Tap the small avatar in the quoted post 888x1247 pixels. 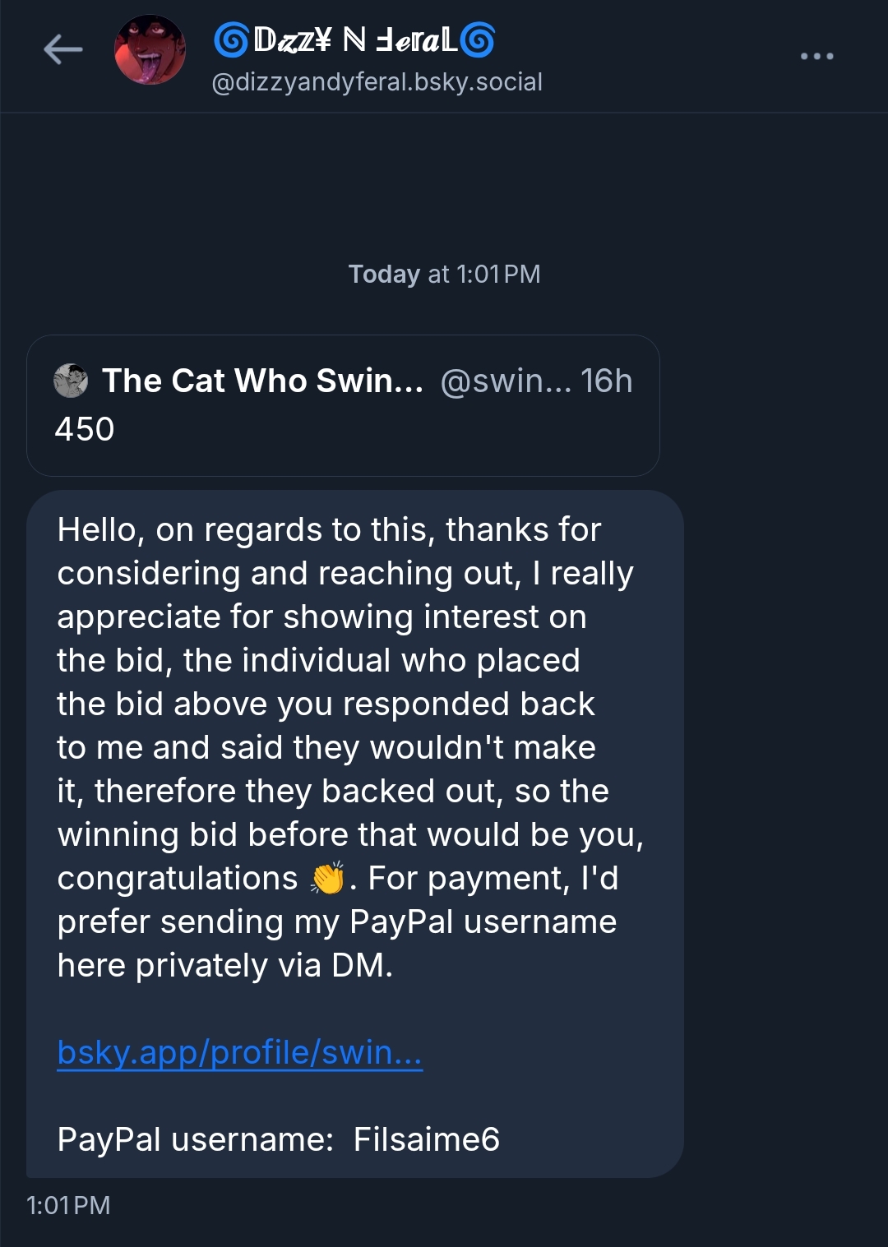coord(71,381)
